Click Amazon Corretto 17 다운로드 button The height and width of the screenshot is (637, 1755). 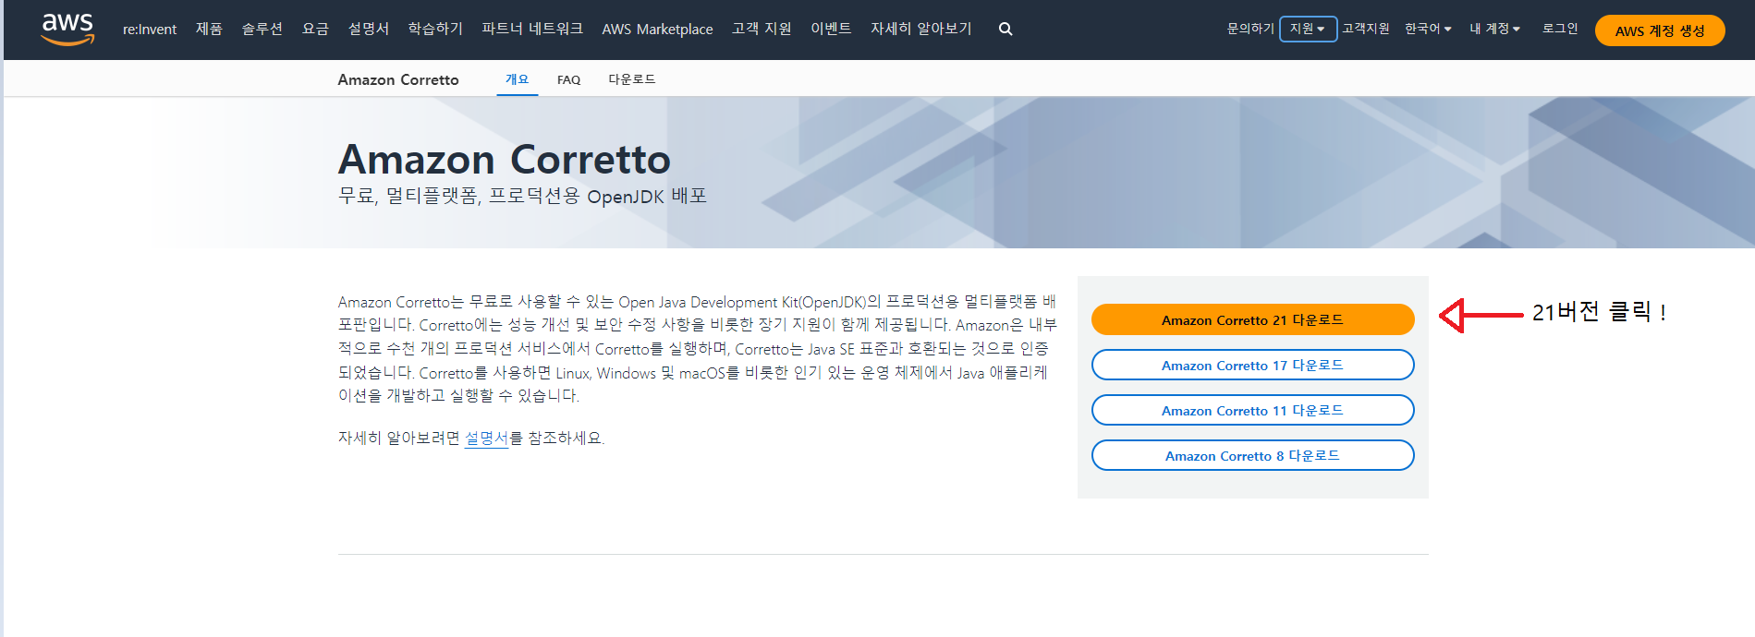pos(1252,365)
